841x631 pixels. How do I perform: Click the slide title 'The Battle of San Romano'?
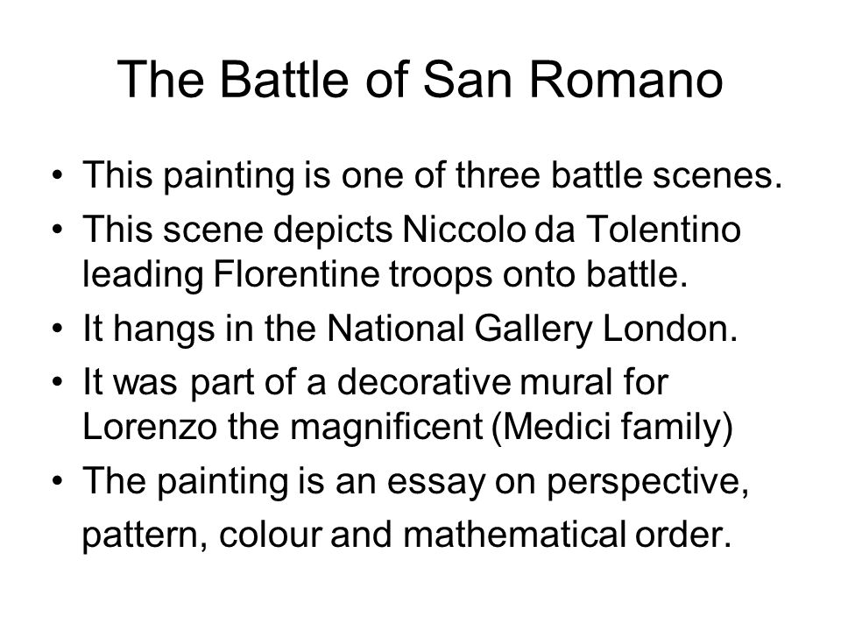click(x=420, y=80)
